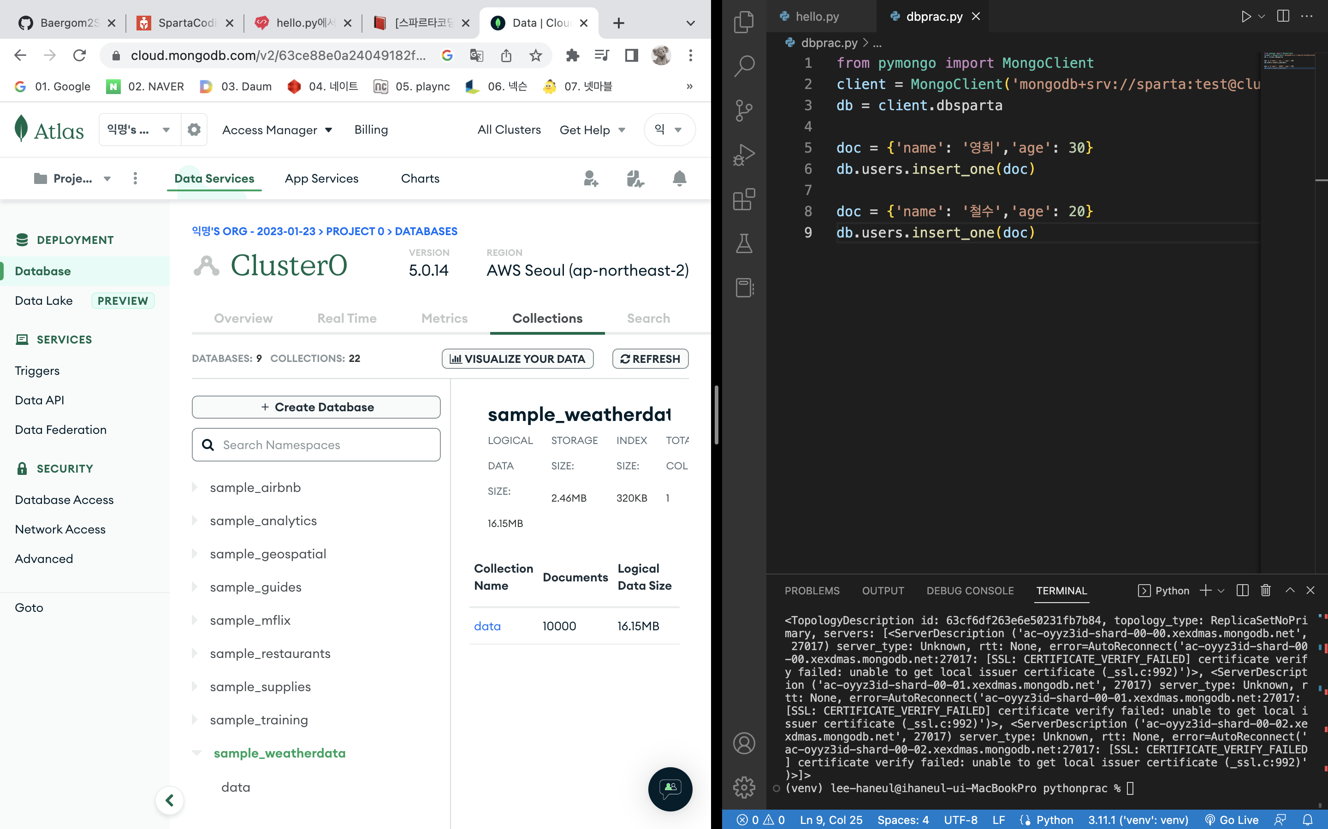This screenshot has height=829, width=1328.
Task: Add a new terminal with plus icon
Action: 1206,591
